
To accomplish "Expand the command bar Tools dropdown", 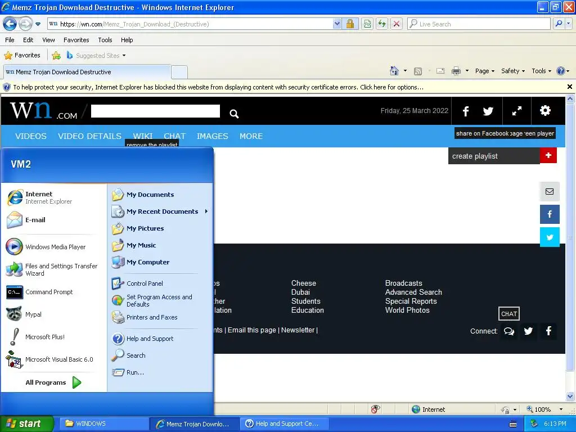I will [x=541, y=71].
